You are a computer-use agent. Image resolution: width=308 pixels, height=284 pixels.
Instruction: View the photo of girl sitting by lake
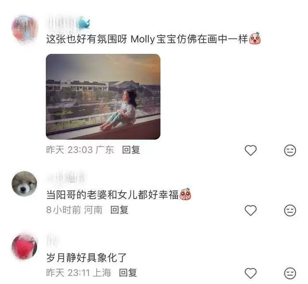click(x=103, y=97)
